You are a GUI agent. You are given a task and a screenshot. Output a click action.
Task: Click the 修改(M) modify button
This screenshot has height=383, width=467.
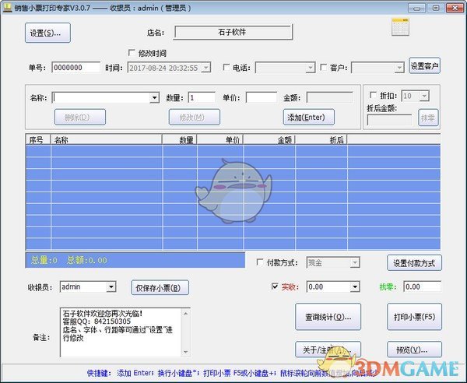click(x=195, y=117)
